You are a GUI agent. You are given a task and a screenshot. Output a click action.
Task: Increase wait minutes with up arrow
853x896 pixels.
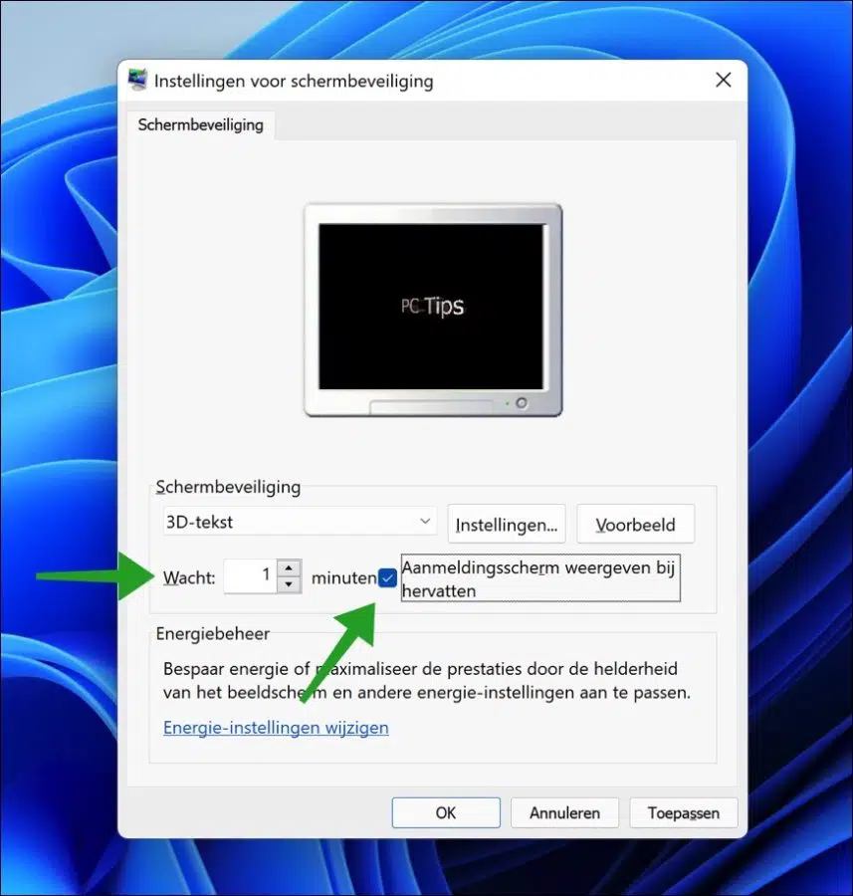289,568
